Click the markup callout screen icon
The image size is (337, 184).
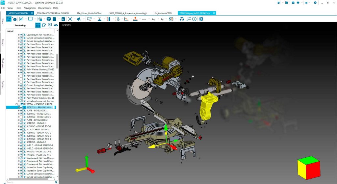pyautogui.click(x=89, y=19)
